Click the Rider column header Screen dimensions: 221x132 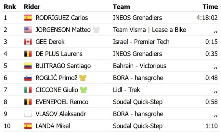tap(32, 7)
